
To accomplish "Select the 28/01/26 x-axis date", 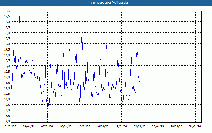I will pyautogui.click(x=177, y=127).
